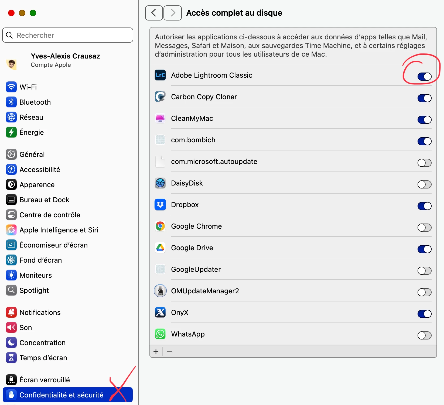Open the Fond d'écran flower icon
444x405 pixels.
click(11, 260)
